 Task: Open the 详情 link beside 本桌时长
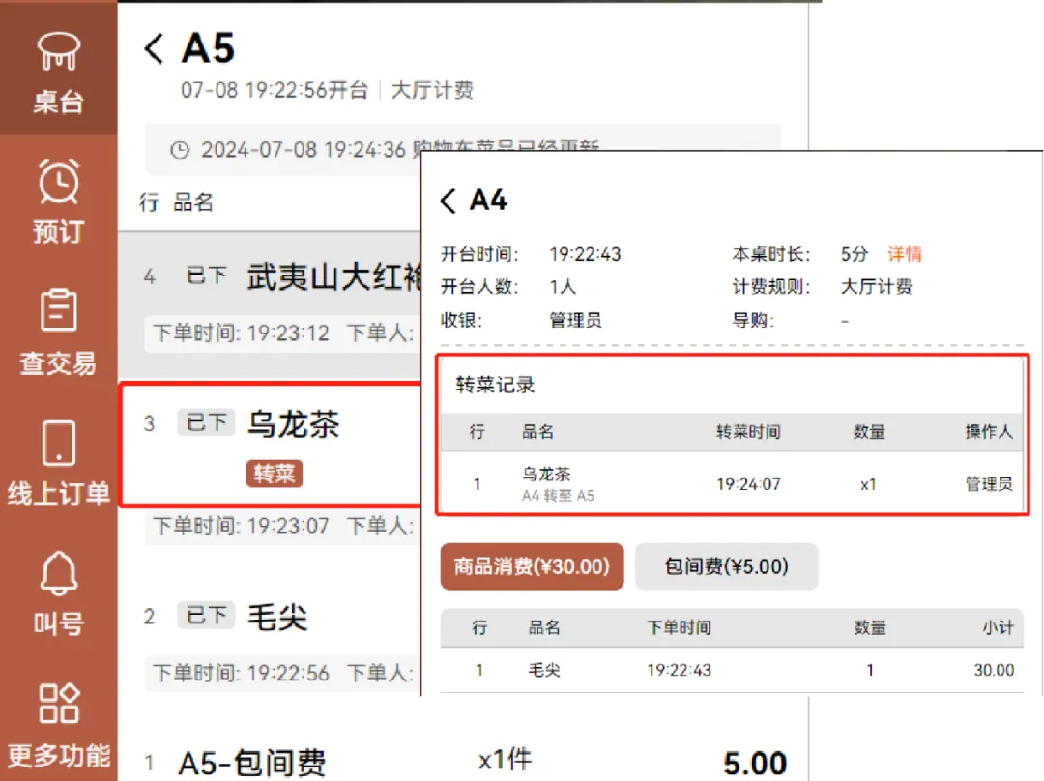point(905,254)
